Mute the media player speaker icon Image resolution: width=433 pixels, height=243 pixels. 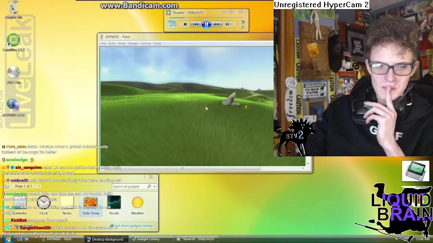[227, 24]
